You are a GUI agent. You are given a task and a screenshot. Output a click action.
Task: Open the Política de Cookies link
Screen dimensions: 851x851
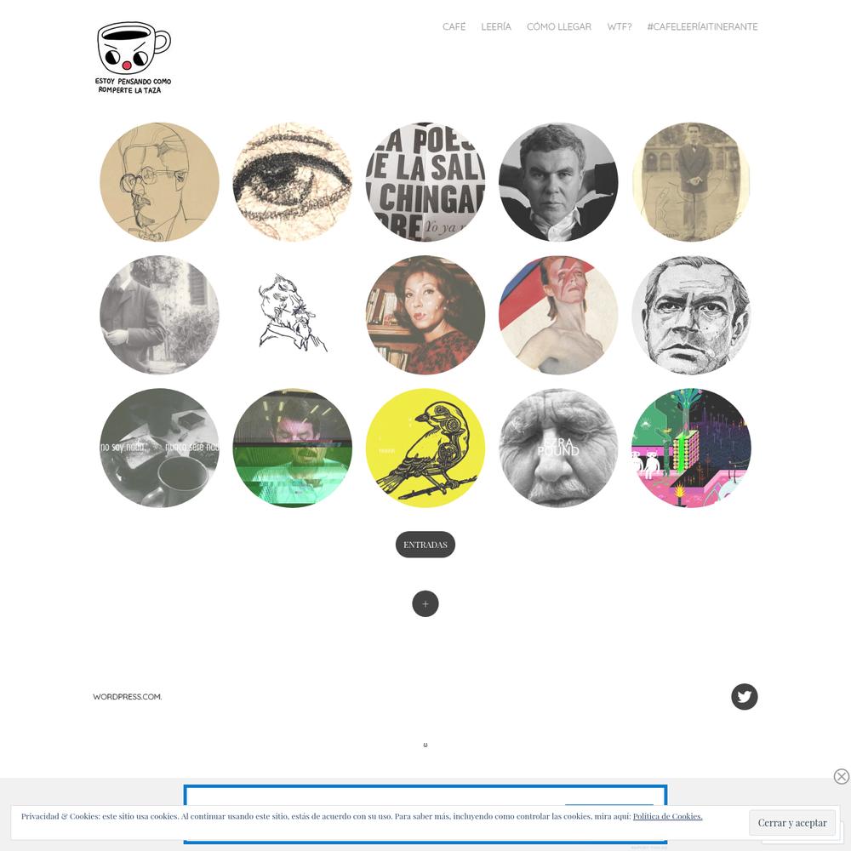coord(667,816)
